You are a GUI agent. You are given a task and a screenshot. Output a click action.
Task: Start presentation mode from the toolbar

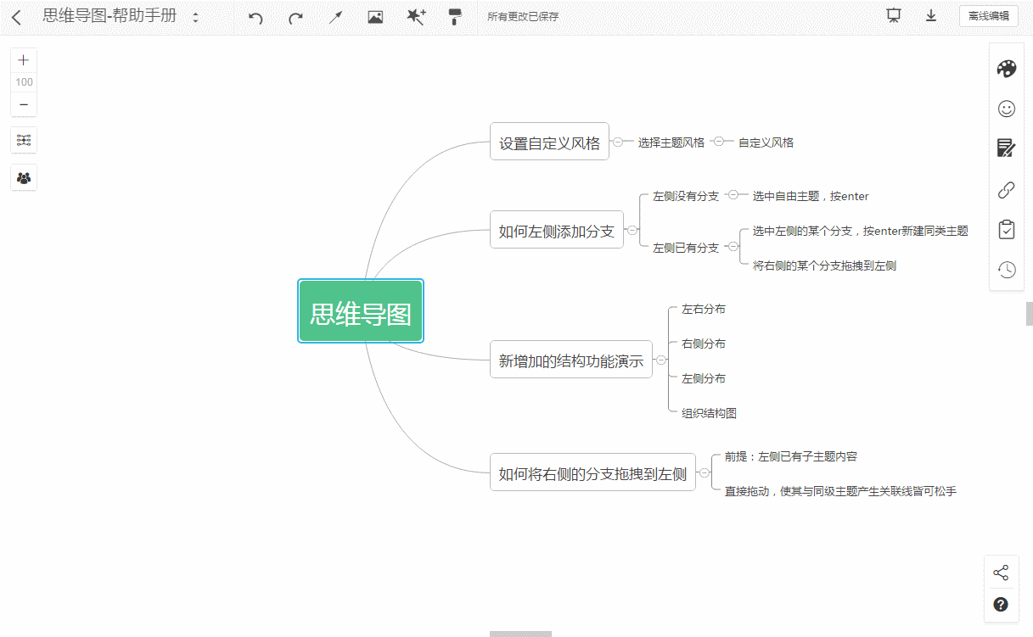point(893,16)
